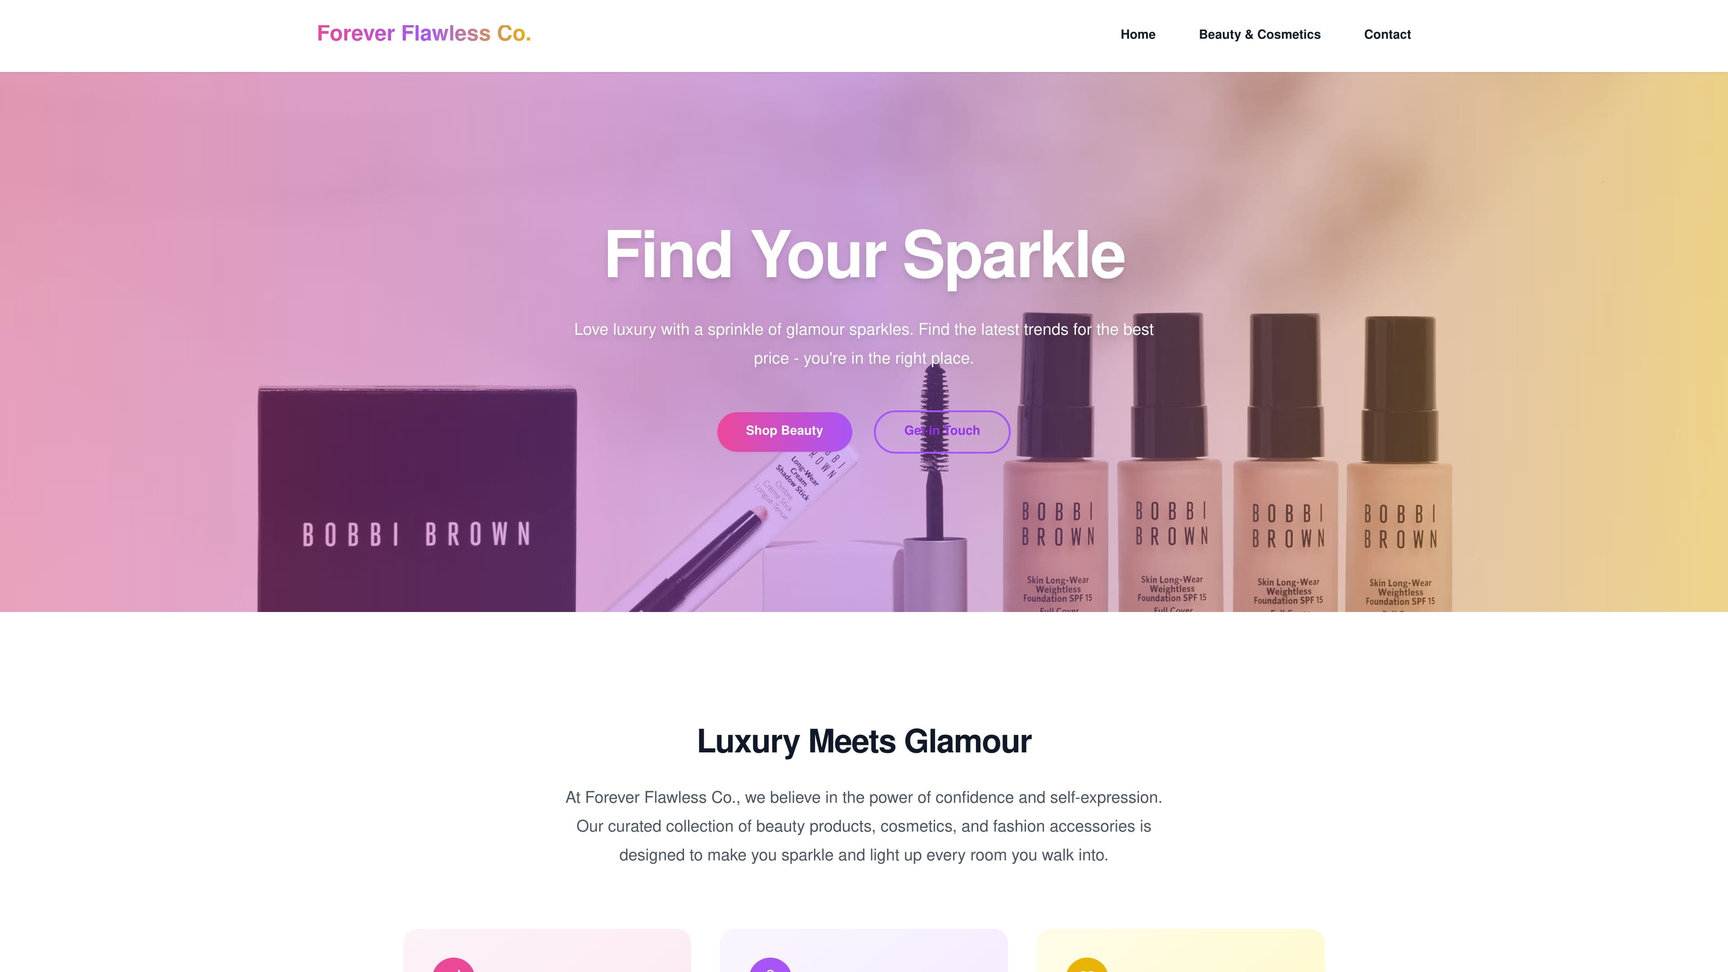Viewport: 1728px width, 972px height.
Task: Click the Find Your Sparkle headline
Action: 864,256
